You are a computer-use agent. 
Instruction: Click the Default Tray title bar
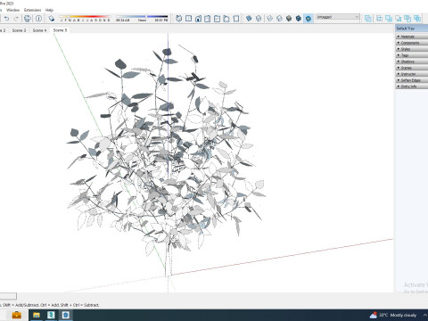tap(412, 29)
